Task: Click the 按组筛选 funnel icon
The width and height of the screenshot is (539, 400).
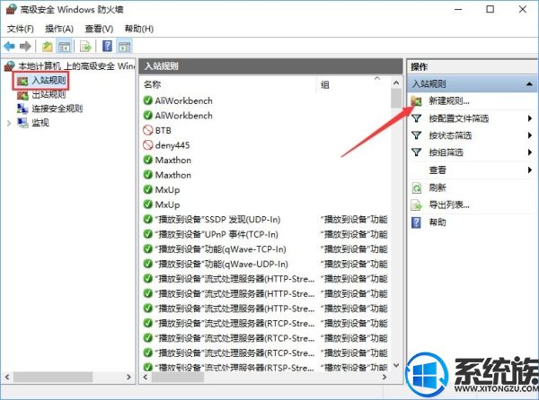Action: point(417,152)
